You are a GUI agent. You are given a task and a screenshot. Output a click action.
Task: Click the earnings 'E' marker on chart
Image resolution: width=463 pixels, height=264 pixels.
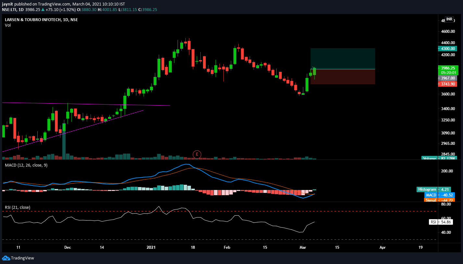pos(197,154)
